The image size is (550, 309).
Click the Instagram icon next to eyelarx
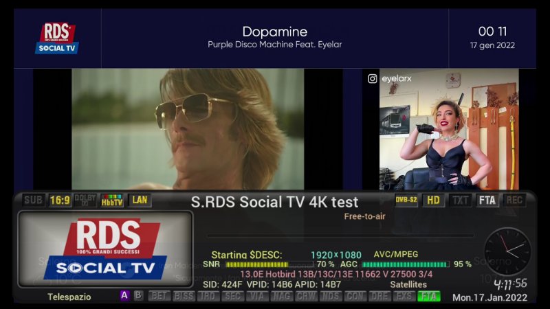373,79
